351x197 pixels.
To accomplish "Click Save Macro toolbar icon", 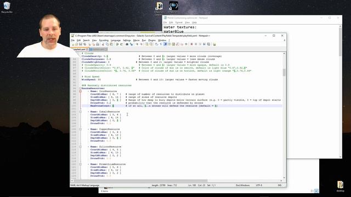I will tap(208, 44).
